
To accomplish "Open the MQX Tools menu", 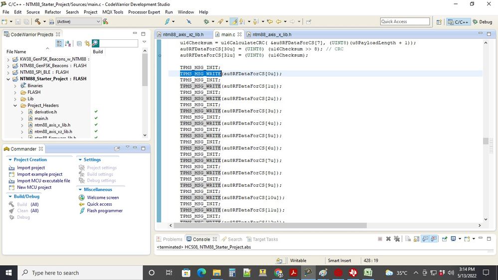I will pos(113,12).
